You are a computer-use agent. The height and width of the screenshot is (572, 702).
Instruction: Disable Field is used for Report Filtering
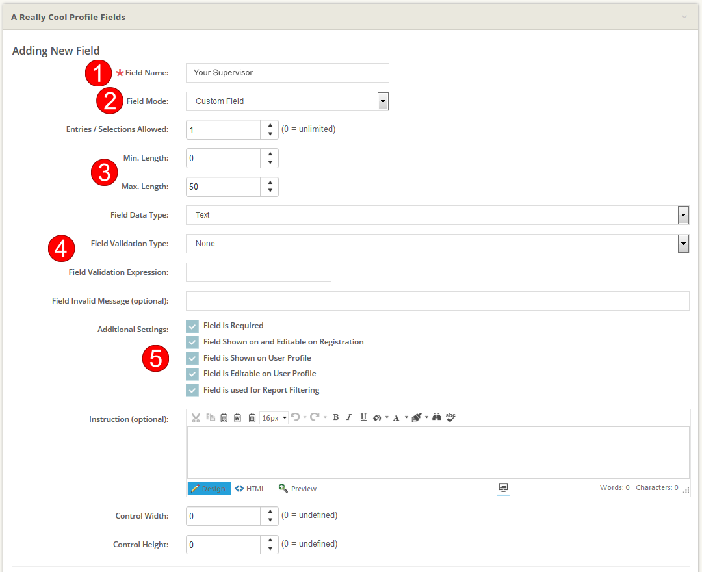[x=192, y=390]
